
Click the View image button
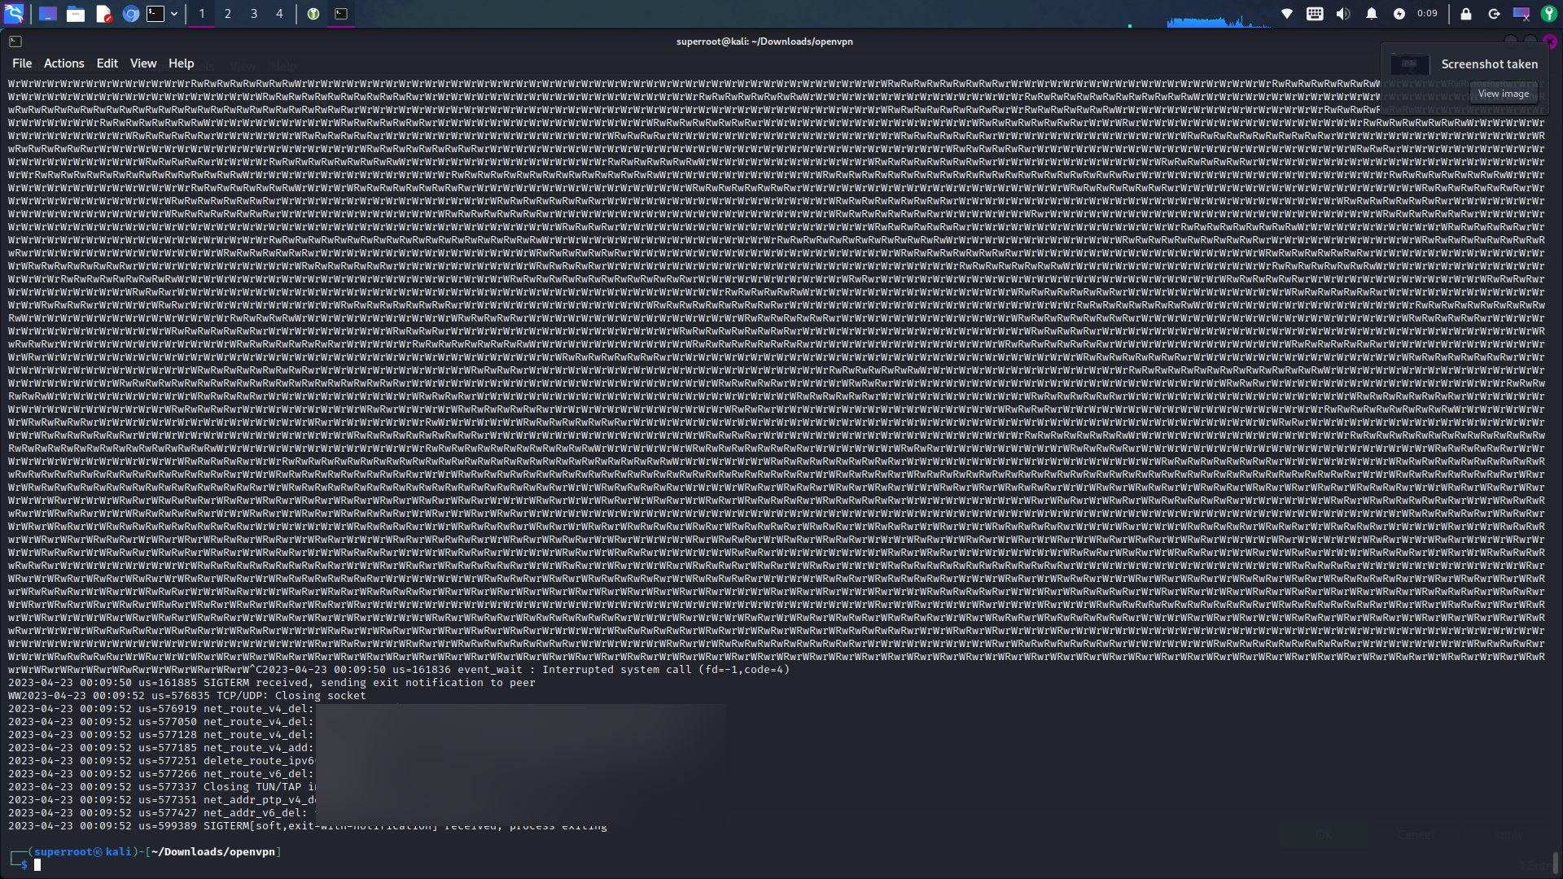1503,94
